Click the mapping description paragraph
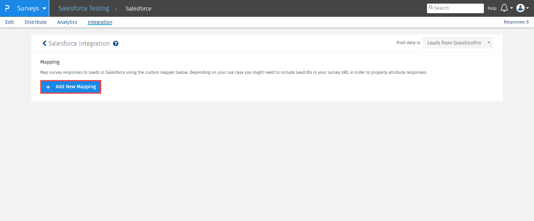Image resolution: width=534 pixels, height=221 pixels. coord(233,73)
